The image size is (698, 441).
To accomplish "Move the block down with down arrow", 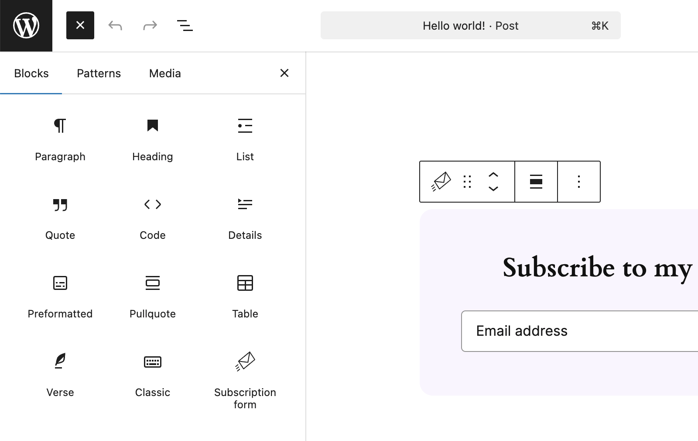I will point(493,189).
